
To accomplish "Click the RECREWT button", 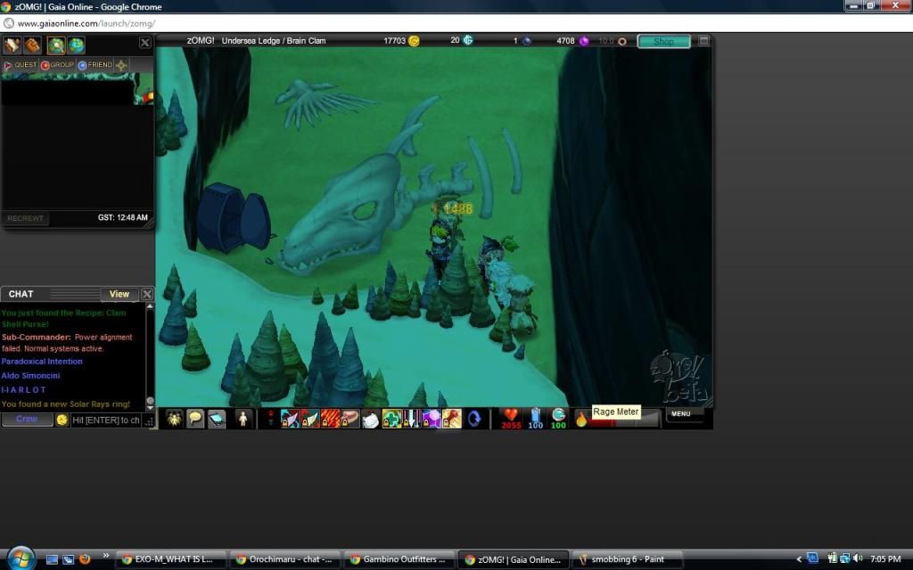I will 25,218.
